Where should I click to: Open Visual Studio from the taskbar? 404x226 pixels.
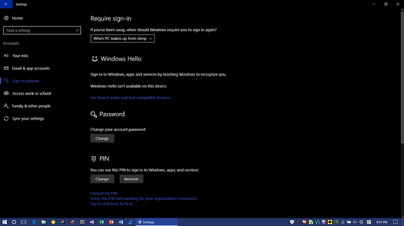(91, 222)
